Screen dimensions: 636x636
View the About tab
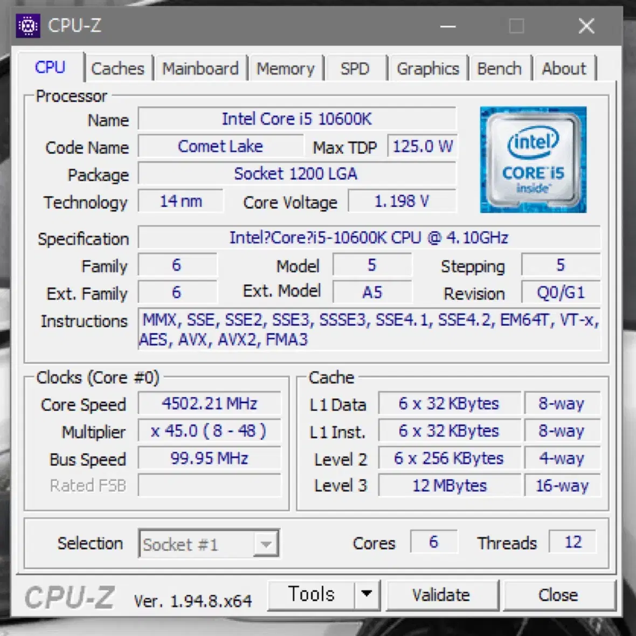click(564, 68)
